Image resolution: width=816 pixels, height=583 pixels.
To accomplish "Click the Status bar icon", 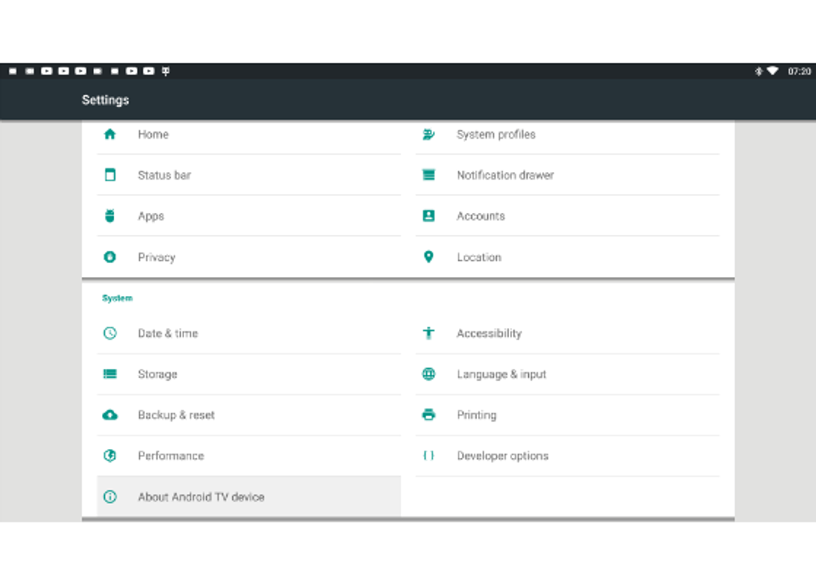I will 109,175.
